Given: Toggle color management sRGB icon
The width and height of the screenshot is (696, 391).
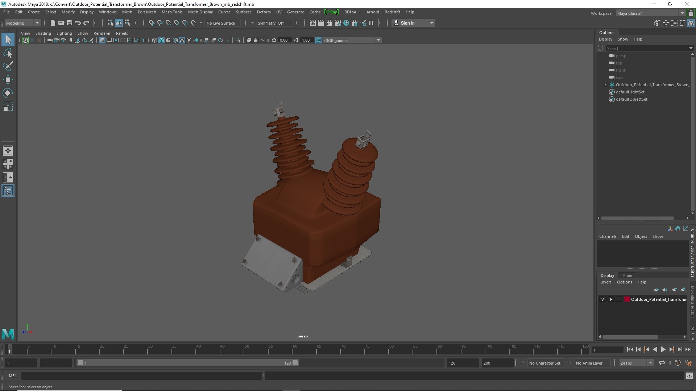Looking at the screenshot, I should point(318,40).
